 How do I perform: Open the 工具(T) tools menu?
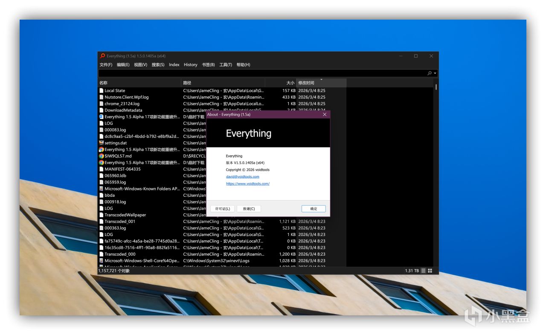226,65
